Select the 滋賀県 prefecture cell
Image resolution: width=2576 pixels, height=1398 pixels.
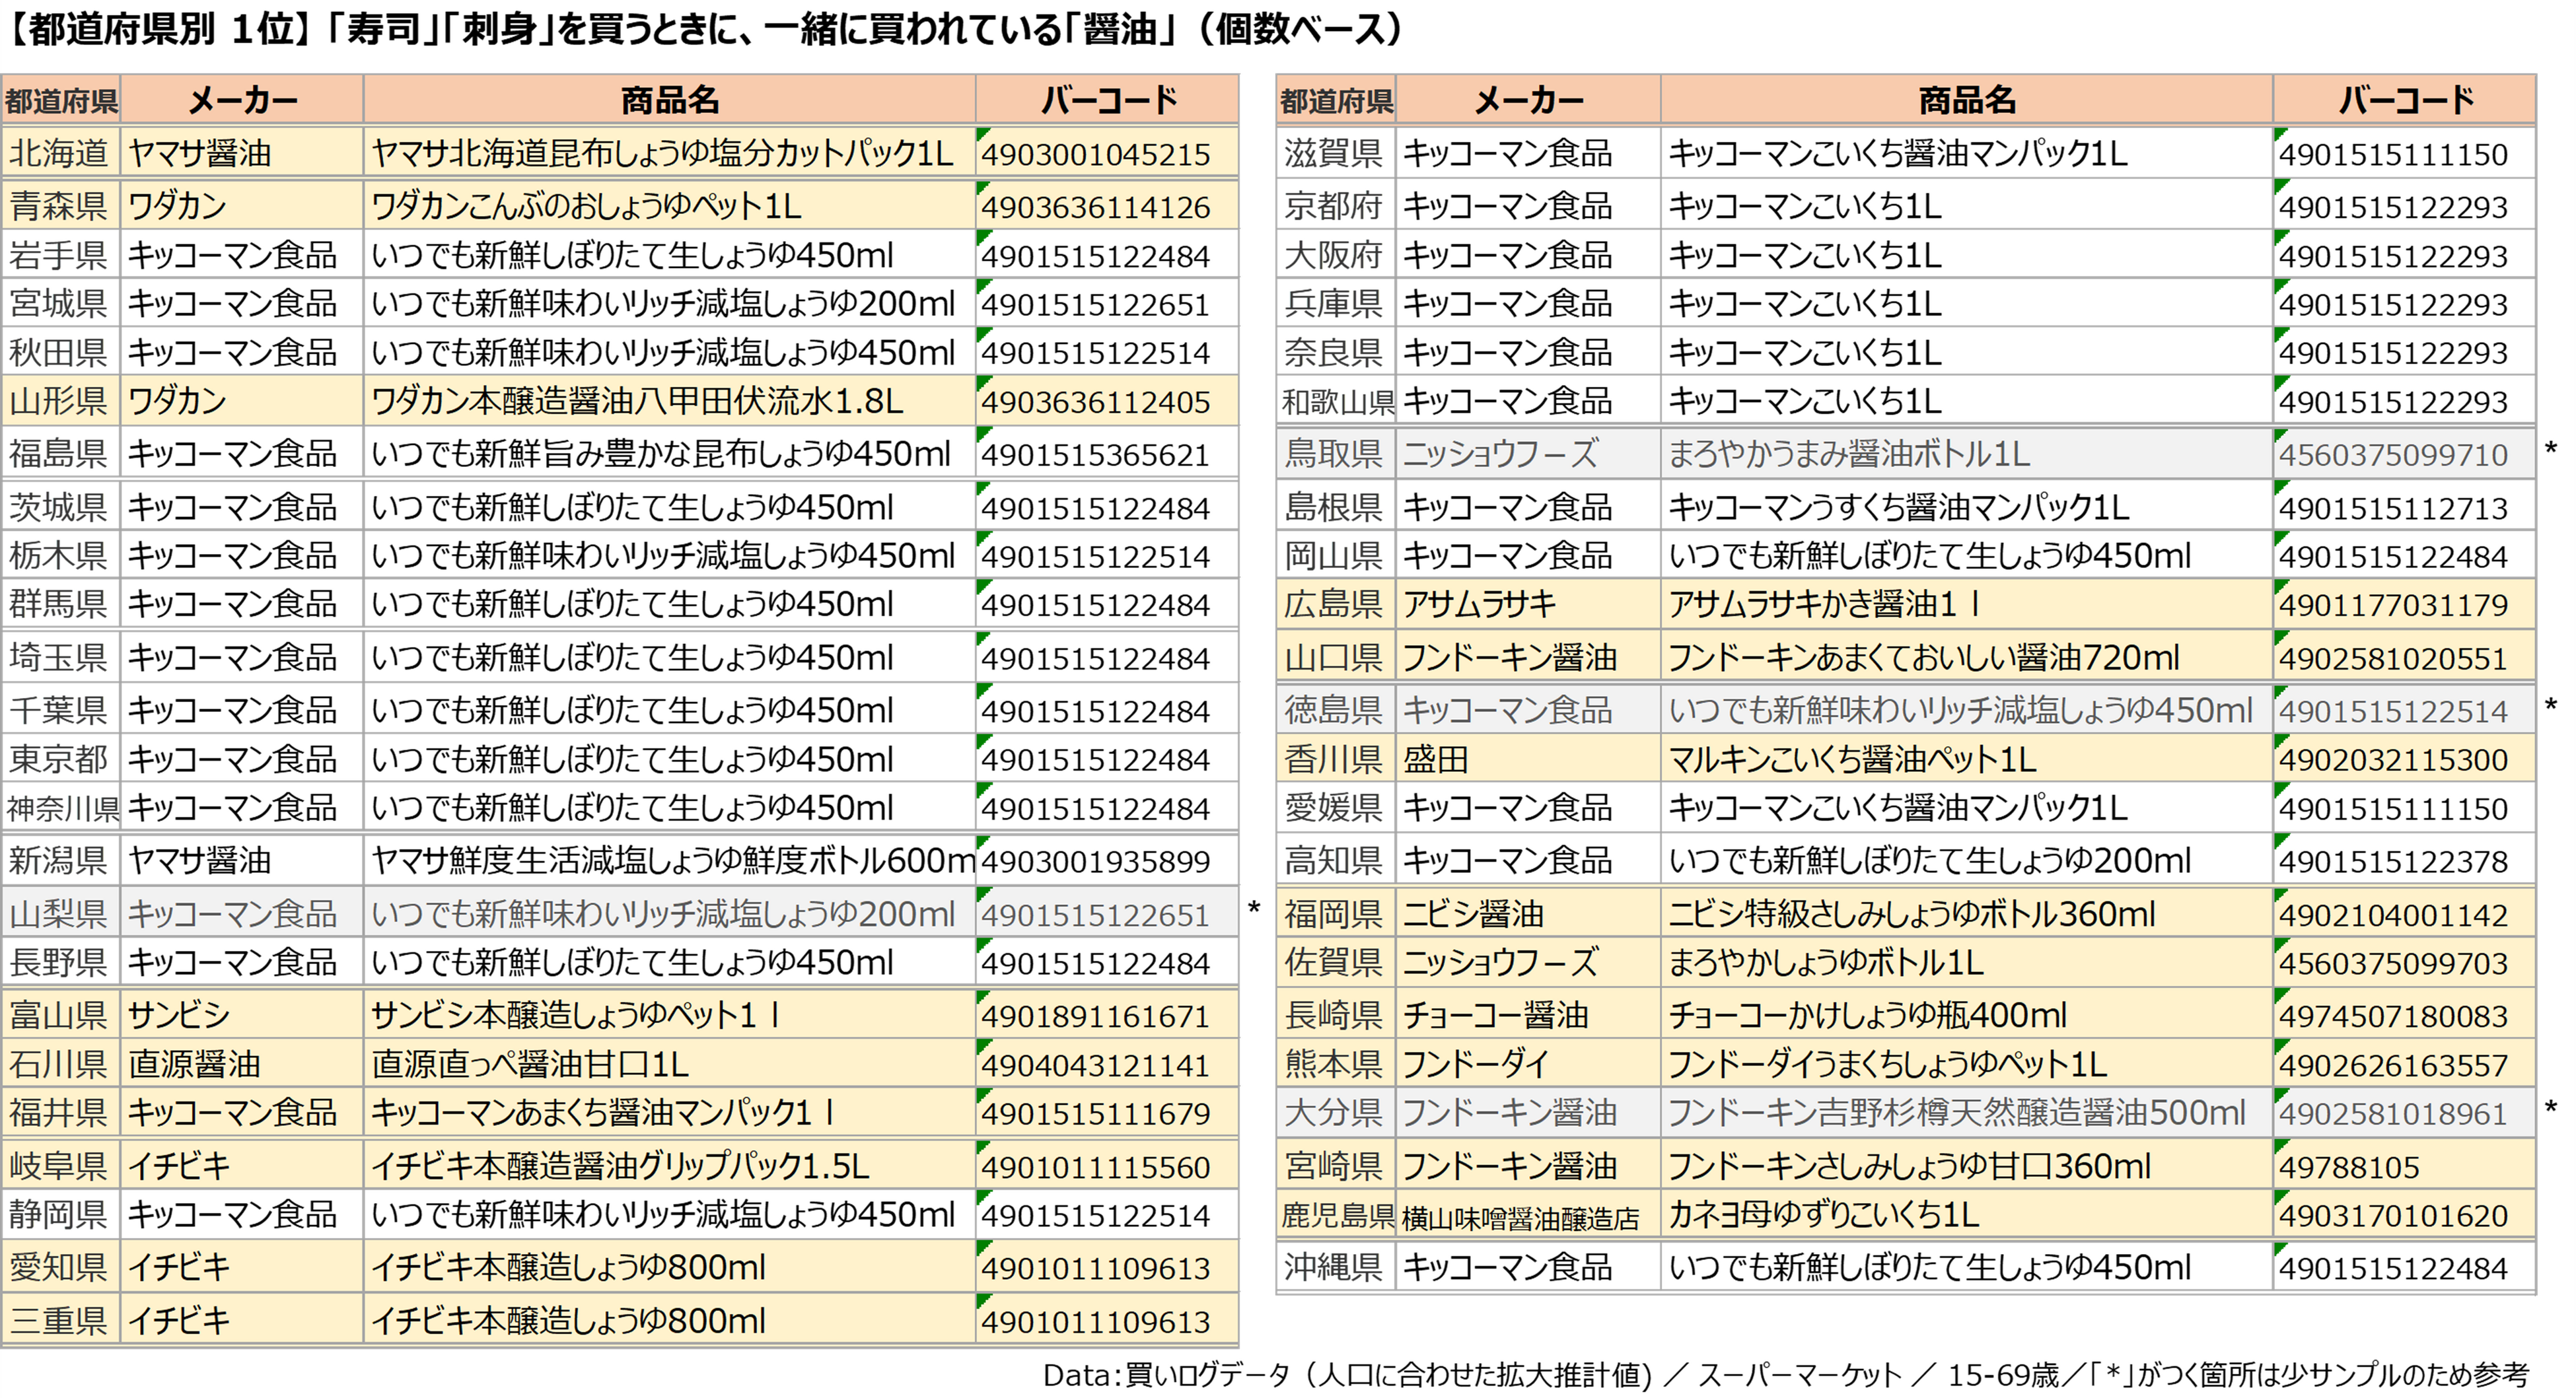1334,153
